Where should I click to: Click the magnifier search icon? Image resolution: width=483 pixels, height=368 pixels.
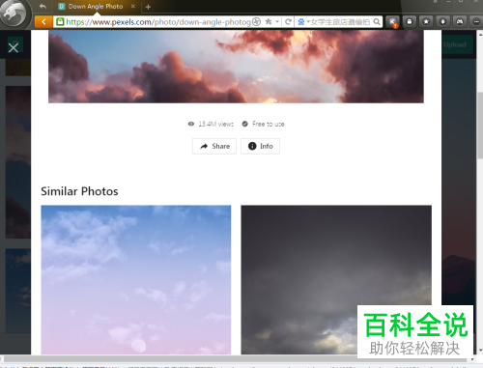pos(377,22)
